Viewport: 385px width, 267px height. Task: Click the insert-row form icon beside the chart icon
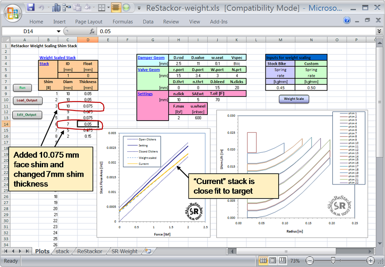coord(67,8)
